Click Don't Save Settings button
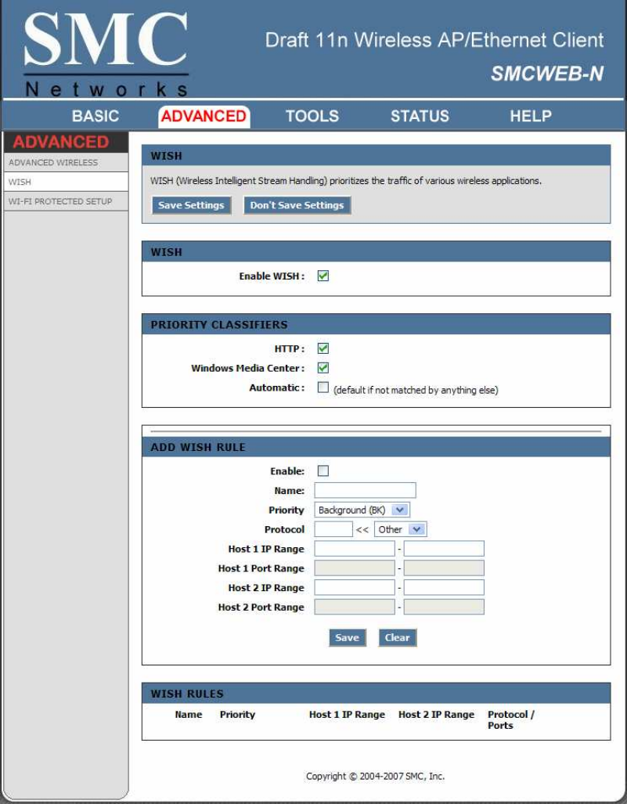 297,205
